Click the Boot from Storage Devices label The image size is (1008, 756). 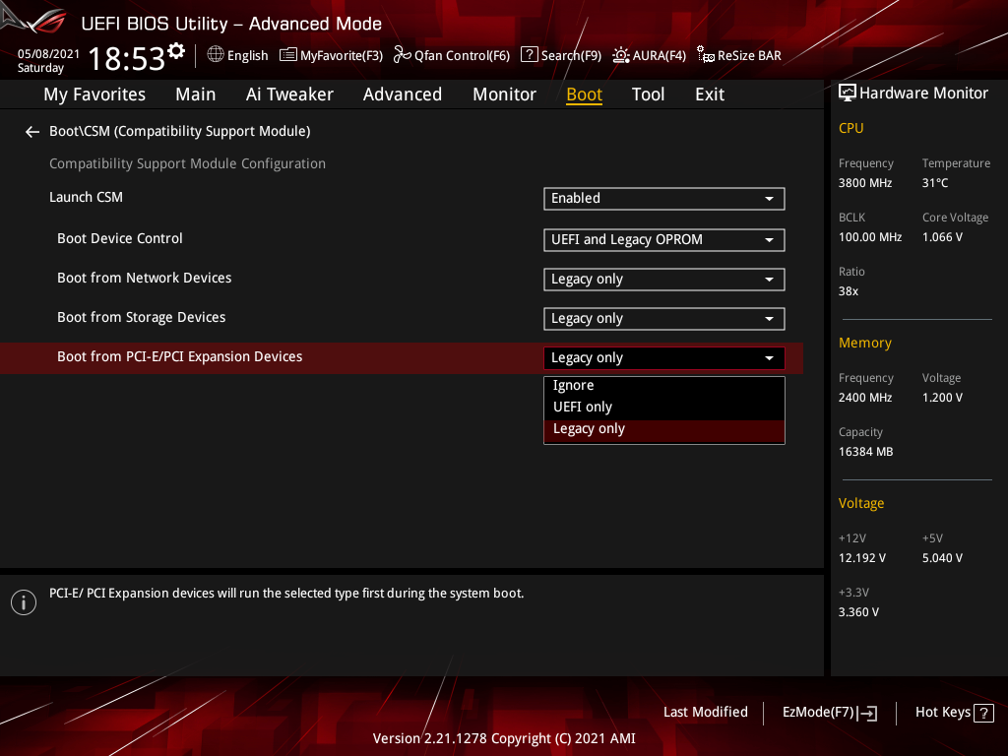pos(142,318)
